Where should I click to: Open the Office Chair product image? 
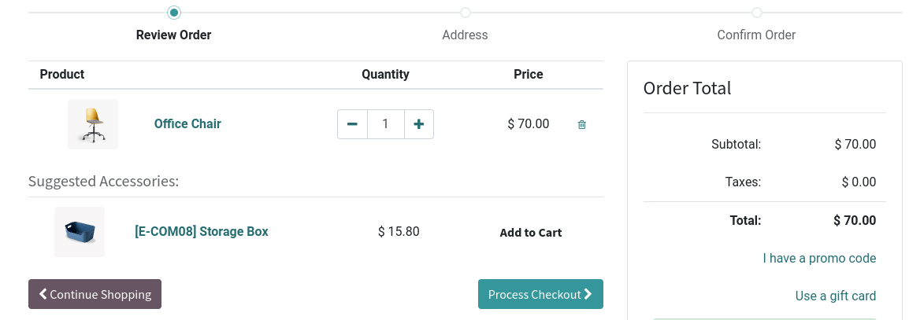coord(93,124)
